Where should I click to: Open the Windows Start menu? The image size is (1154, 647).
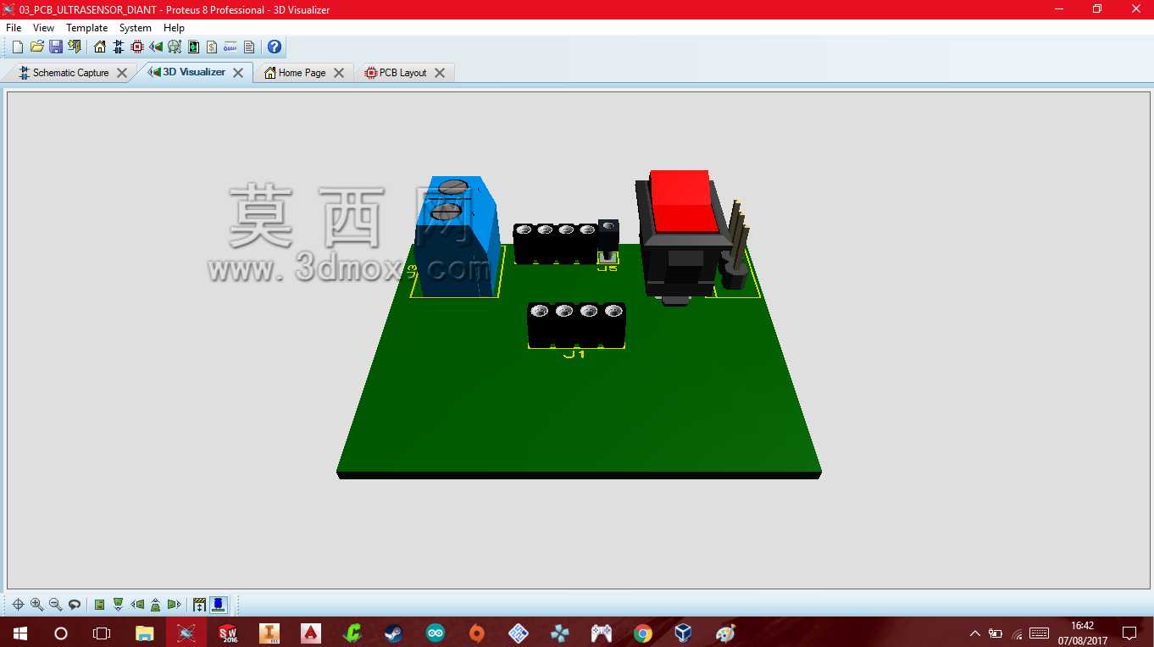pyautogui.click(x=19, y=633)
